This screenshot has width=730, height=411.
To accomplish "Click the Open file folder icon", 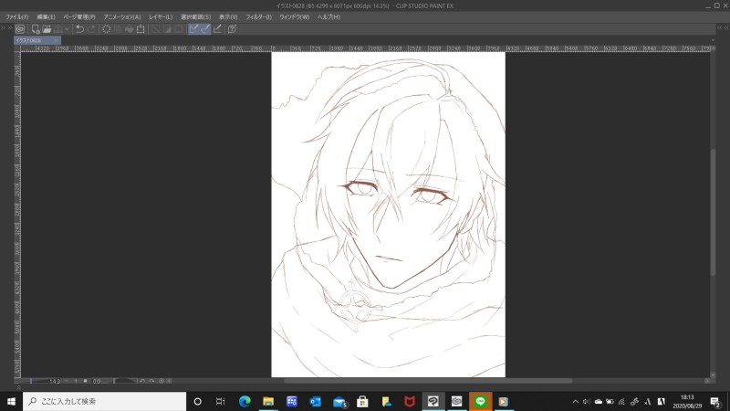I will pos(47,29).
